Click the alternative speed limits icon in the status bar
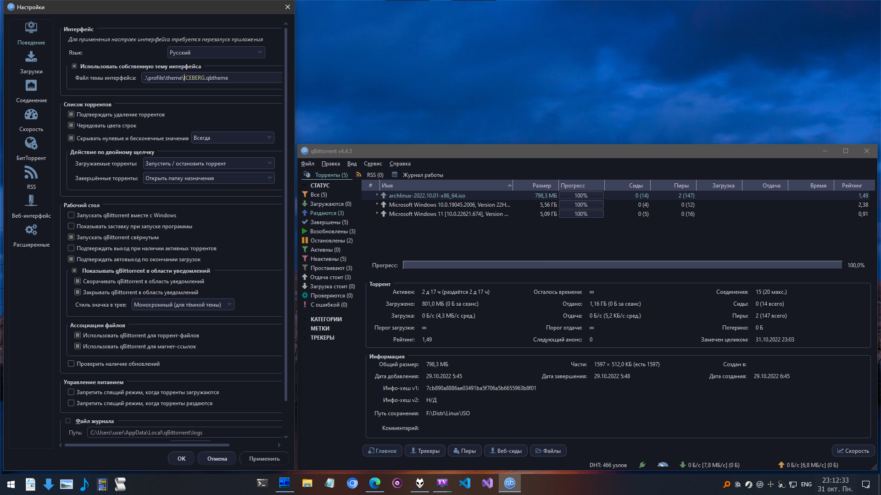 pyautogui.click(x=663, y=465)
